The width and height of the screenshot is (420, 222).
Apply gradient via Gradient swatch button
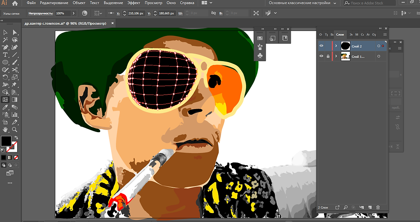coord(9,157)
